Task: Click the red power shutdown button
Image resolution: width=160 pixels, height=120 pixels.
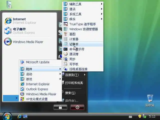Action: click(77, 107)
